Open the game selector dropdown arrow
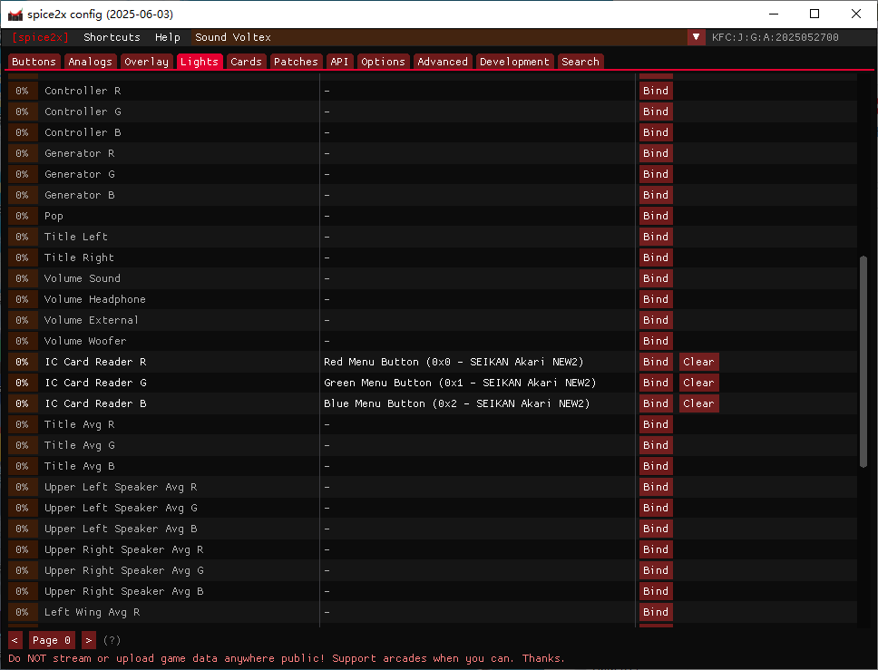878x670 pixels. coord(696,37)
